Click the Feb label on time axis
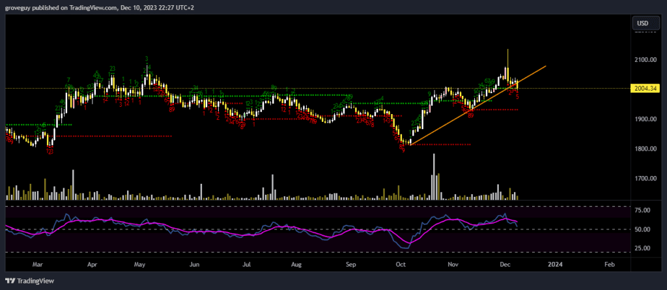Image resolution: width=667 pixels, height=290 pixels. [609, 265]
